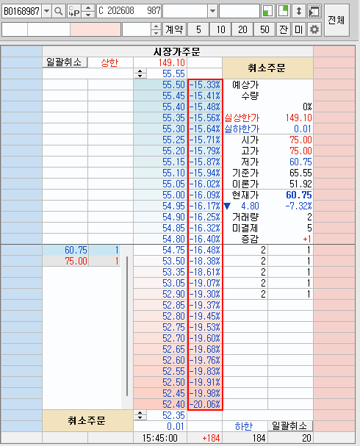Click the search magnifier icon beside code B0168987
Image resolution: width=360 pixels, height=446 pixels.
59,11
